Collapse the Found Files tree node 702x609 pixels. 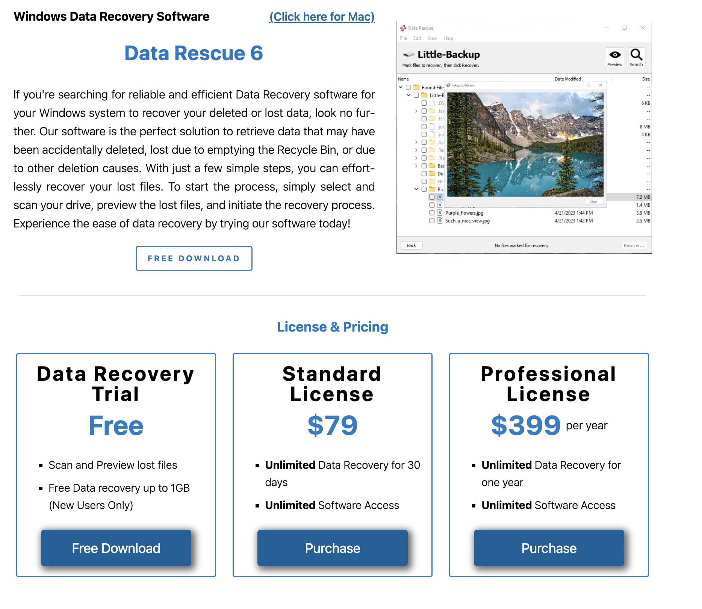pyautogui.click(x=401, y=87)
